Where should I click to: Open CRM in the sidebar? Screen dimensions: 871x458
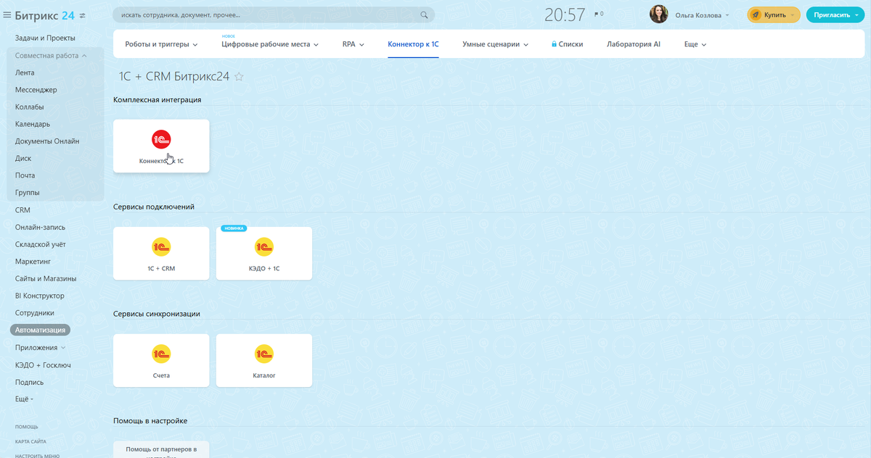tap(23, 210)
